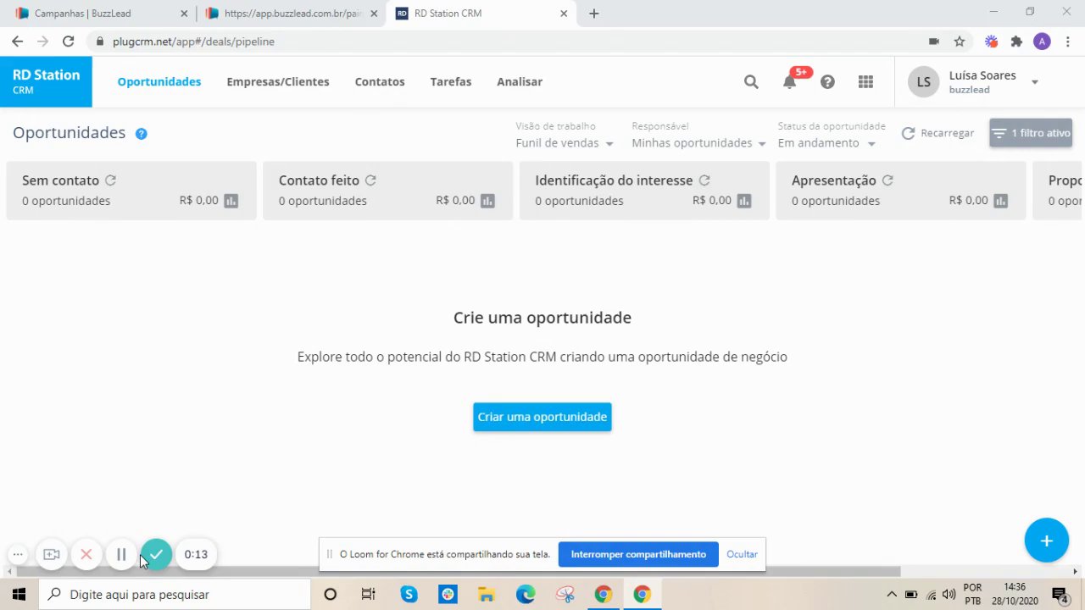
Task: Click the 1 filtro ativo button
Action: [1031, 133]
